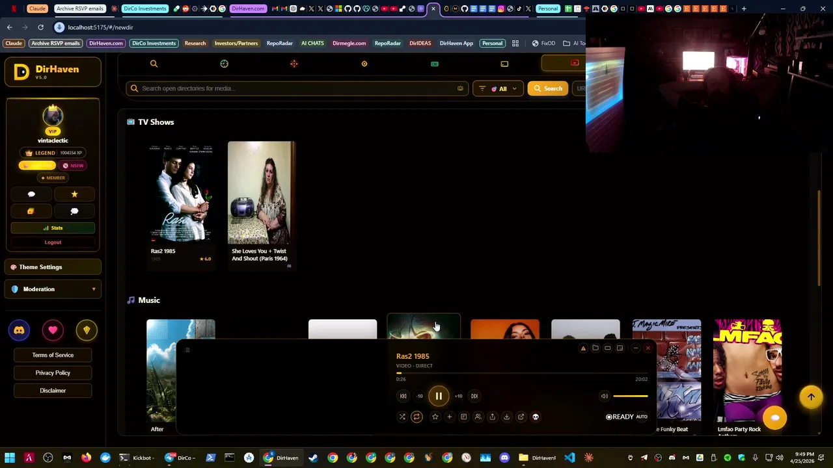Pause playback in the player
The image size is (833, 468).
coord(439,396)
